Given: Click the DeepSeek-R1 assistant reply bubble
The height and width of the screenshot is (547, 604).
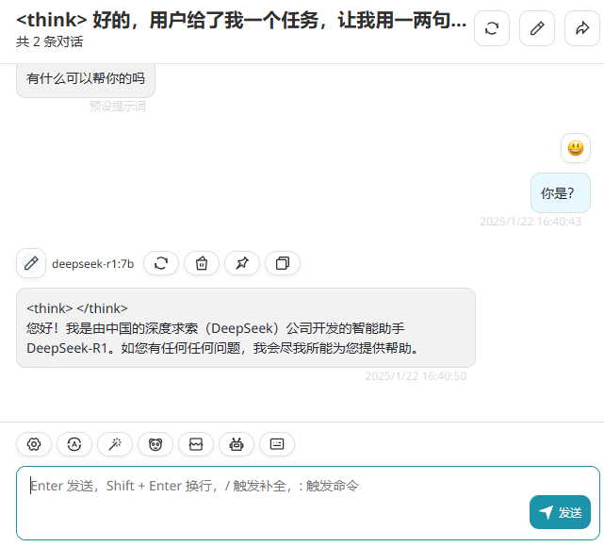Looking at the screenshot, I should click(x=246, y=327).
